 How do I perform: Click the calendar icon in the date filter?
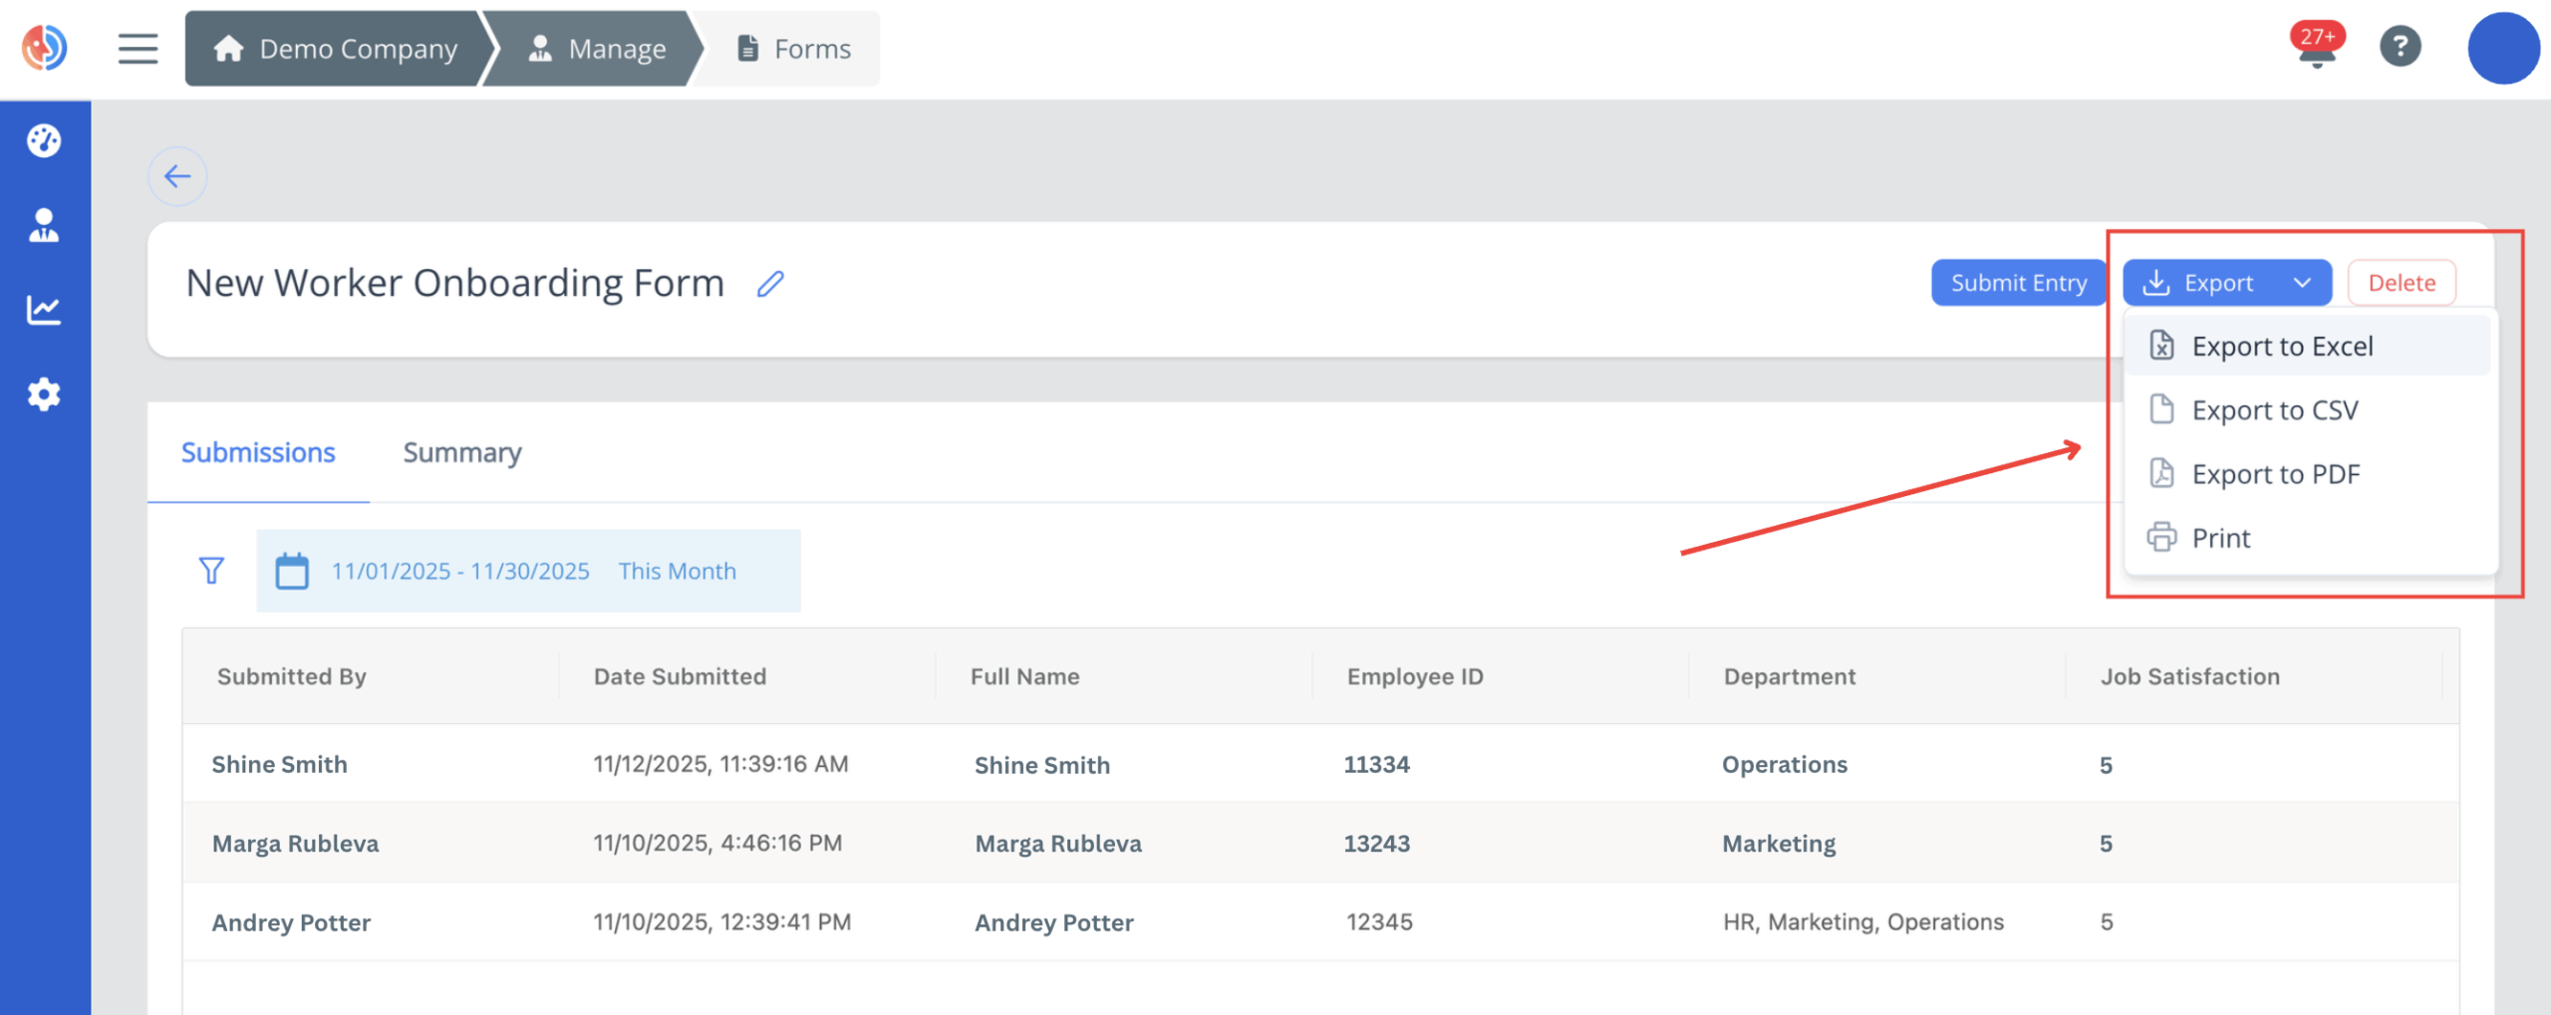290,570
